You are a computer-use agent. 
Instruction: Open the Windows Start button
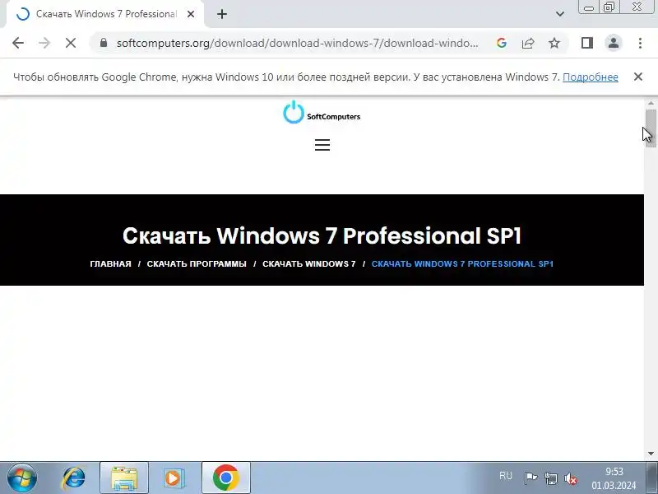pyautogui.click(x=21, y=478)
